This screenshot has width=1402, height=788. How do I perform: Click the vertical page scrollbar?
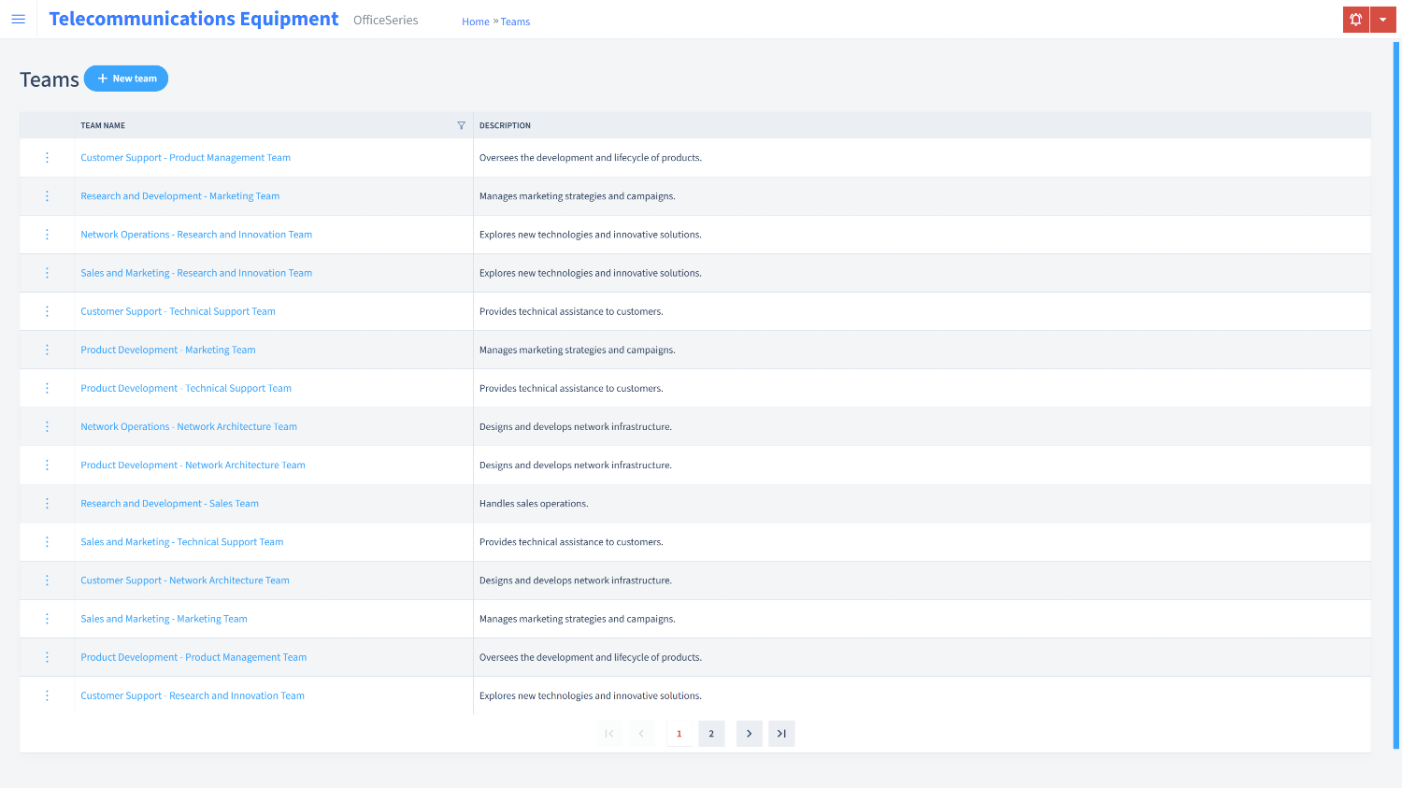click(x=1396, y=393)
